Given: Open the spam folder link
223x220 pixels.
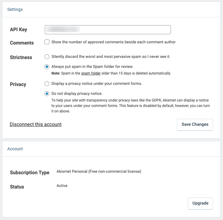Looking at the screenshot, I should (x=91, y=73).
